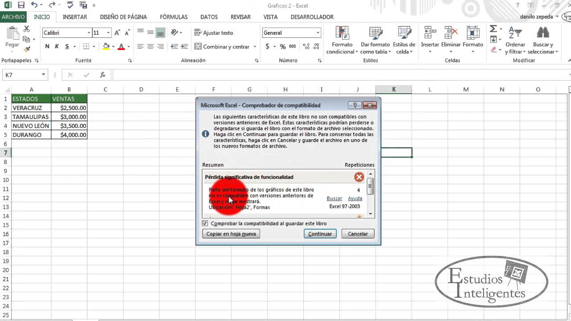
Task: Switch to DISEÑO DE PÁGINA tab
Action: (124, 17)
